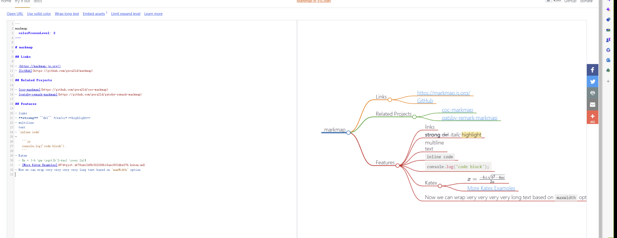This screenshot has height=238, width=617.
Task: Open Outlook from the browser sidebar
Action: click(x=608, y=60)
